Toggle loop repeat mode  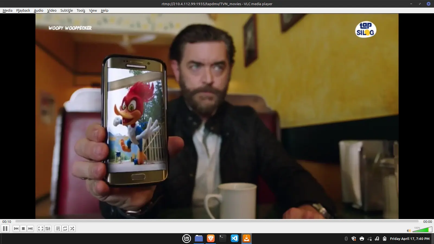point(65,229)
